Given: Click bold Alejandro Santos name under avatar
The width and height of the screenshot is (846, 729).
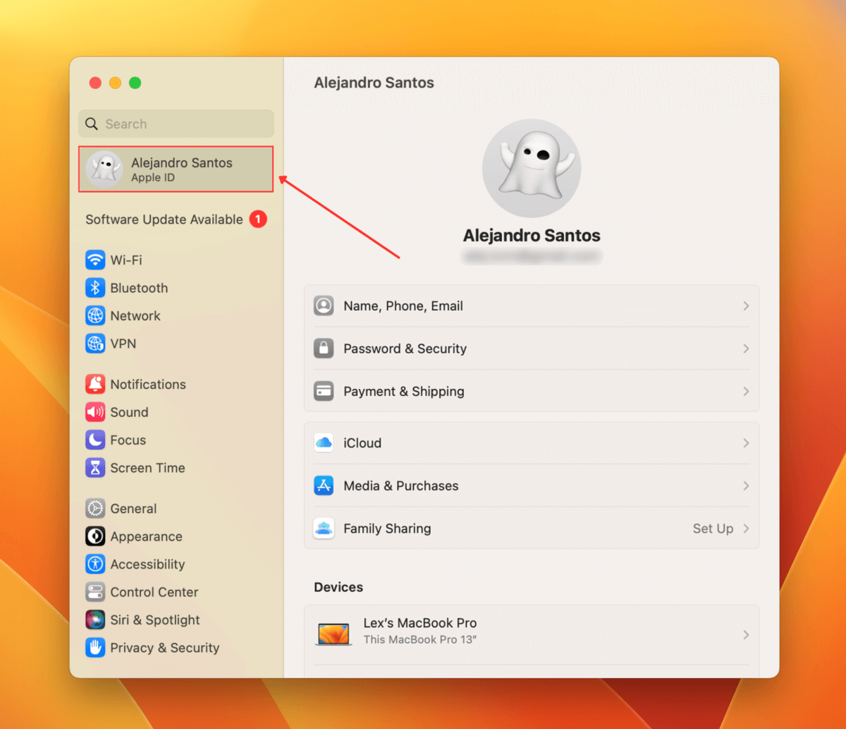Looking at the screenshot, I should [x=532, y=235].
